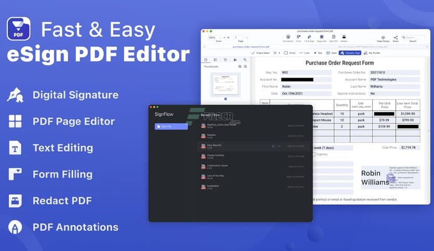The image size is (434, 251).
Task: Open the Construction Quote recent file
Action: coord(252,166)
